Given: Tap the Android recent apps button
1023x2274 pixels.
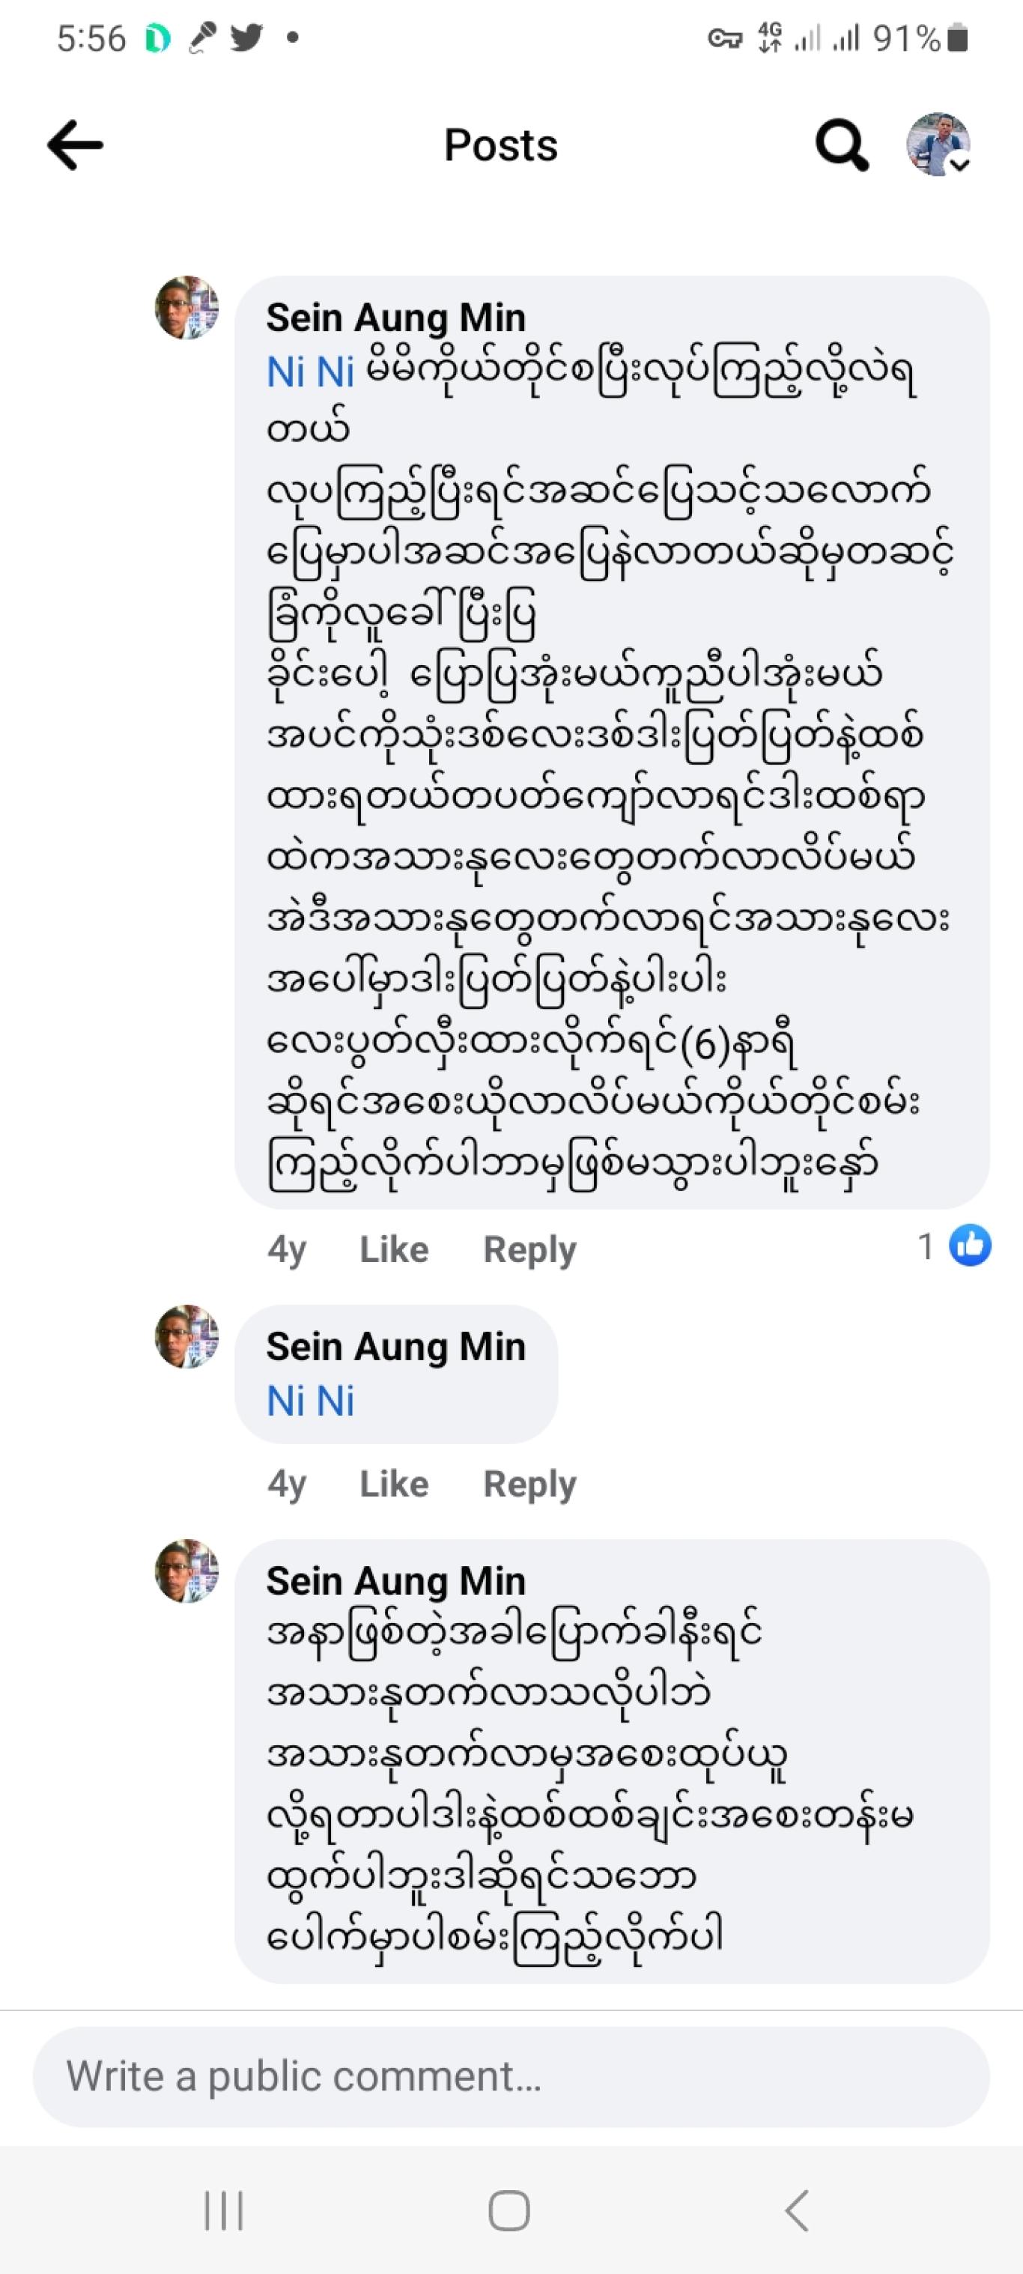Looking at the screenshot, I should click(x=223, y=2210).
